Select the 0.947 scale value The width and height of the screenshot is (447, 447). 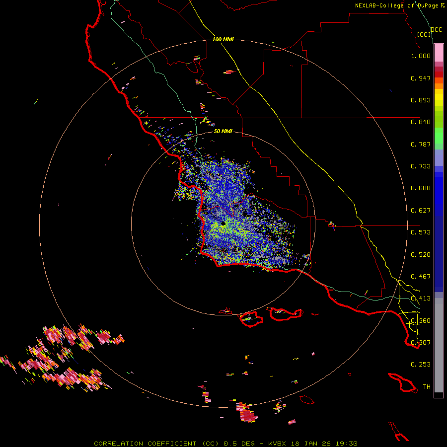[421, 78]
